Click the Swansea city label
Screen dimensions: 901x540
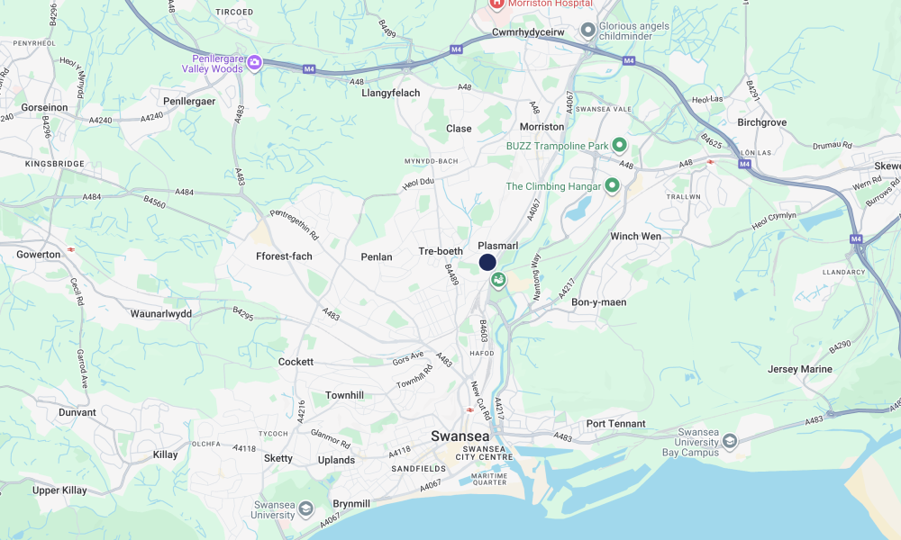tap(460, 436)
